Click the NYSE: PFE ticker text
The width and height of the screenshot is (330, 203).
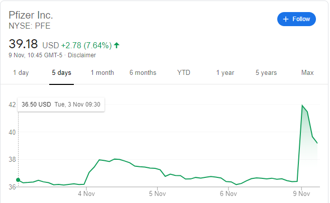(30, 26)
